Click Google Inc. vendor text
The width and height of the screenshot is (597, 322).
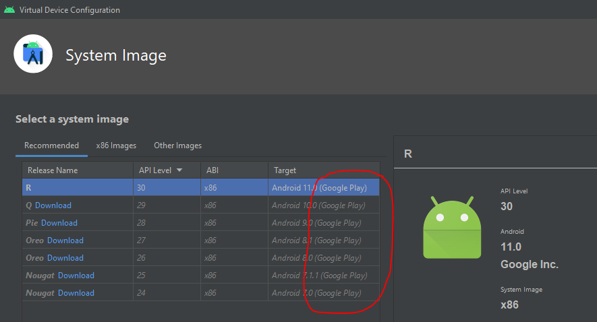point(530,264)
